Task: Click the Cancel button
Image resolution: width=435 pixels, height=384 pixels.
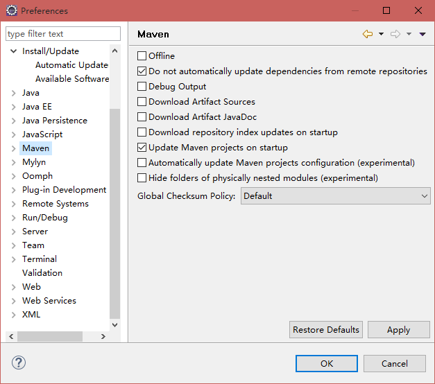Action: (395, 363)
